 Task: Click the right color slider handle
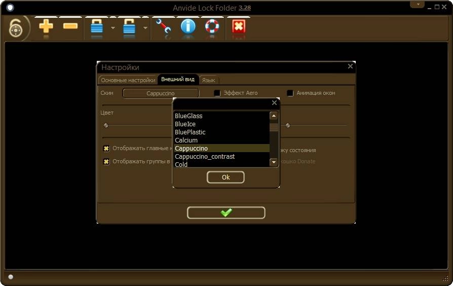click(x=288, y=125)
